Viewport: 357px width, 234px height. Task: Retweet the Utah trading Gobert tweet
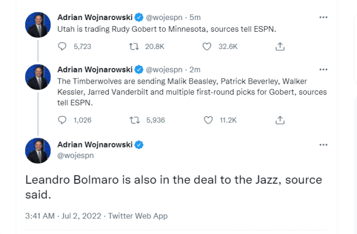pos(135,47)
